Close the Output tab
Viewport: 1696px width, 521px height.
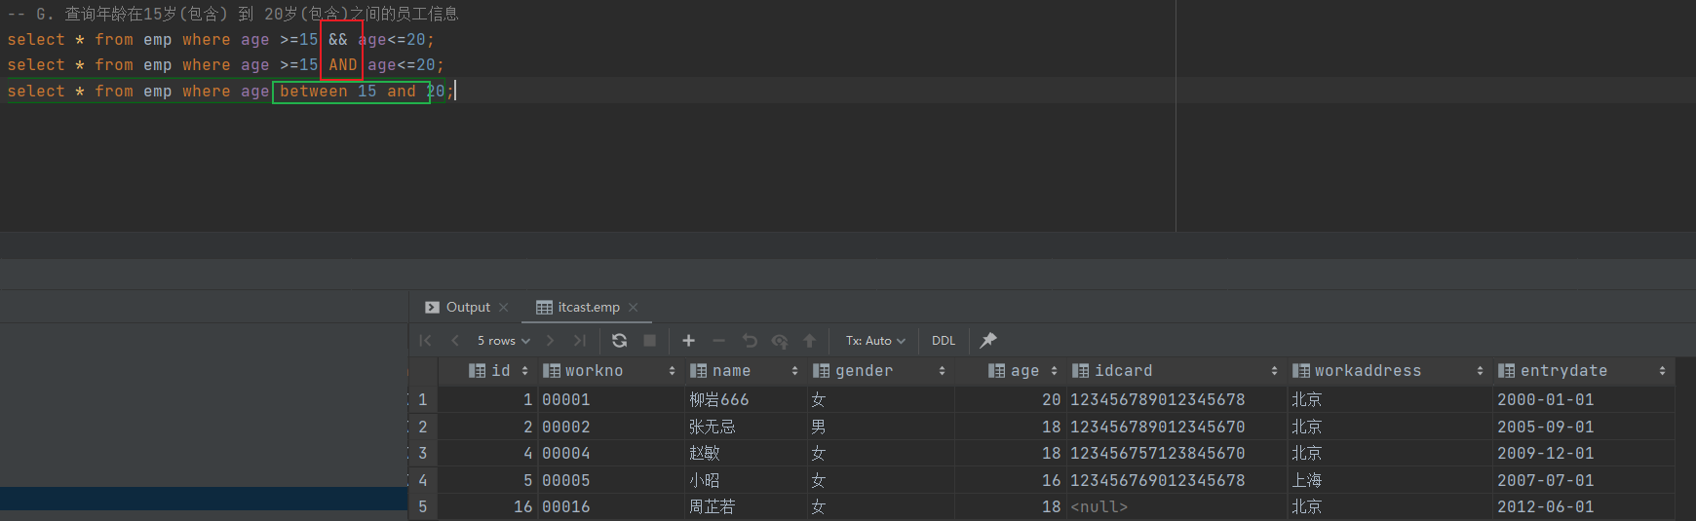click(x=504, y=307)
